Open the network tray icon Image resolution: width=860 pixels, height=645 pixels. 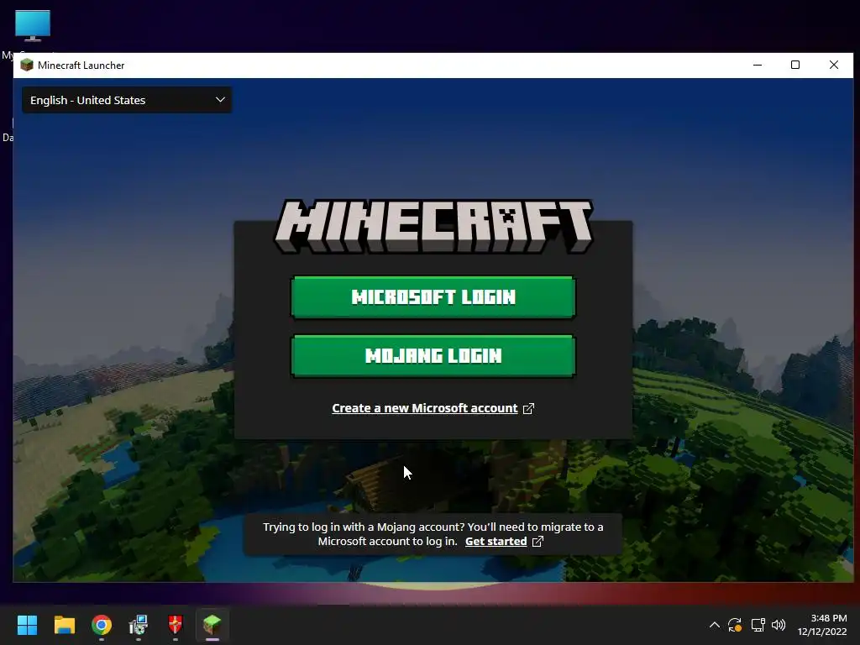(758, 625)
